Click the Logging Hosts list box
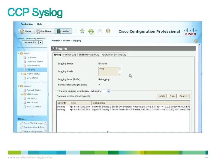 [x=109, y=71]
